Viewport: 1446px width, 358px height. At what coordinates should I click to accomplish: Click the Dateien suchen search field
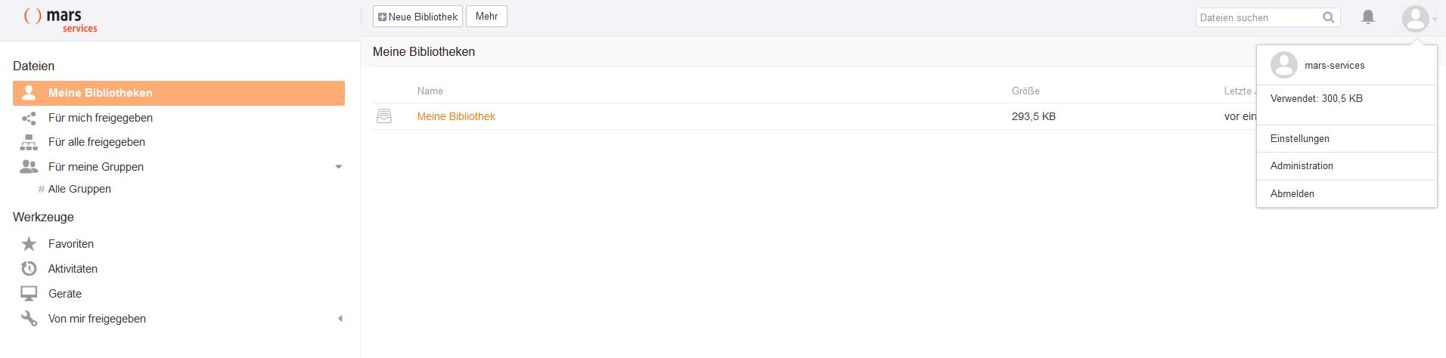[1255, 17]
